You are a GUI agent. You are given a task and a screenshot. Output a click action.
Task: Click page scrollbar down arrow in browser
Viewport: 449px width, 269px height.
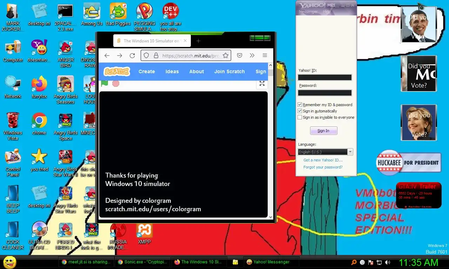coord(270,217)
